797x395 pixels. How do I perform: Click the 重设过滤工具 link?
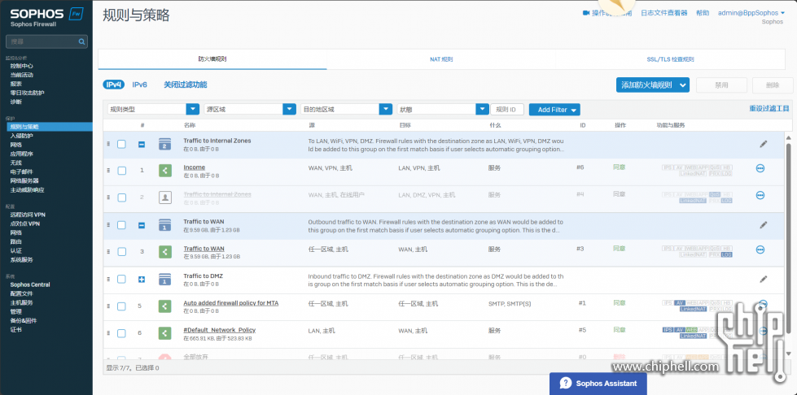(769, 109)
